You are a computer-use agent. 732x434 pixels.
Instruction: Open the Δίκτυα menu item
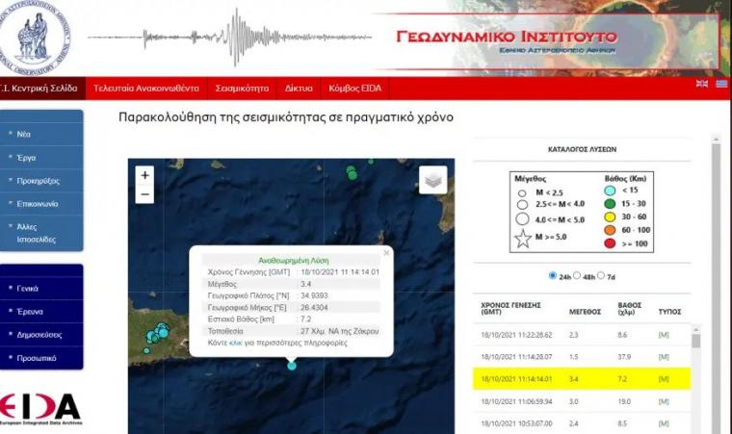pos(299,89)
